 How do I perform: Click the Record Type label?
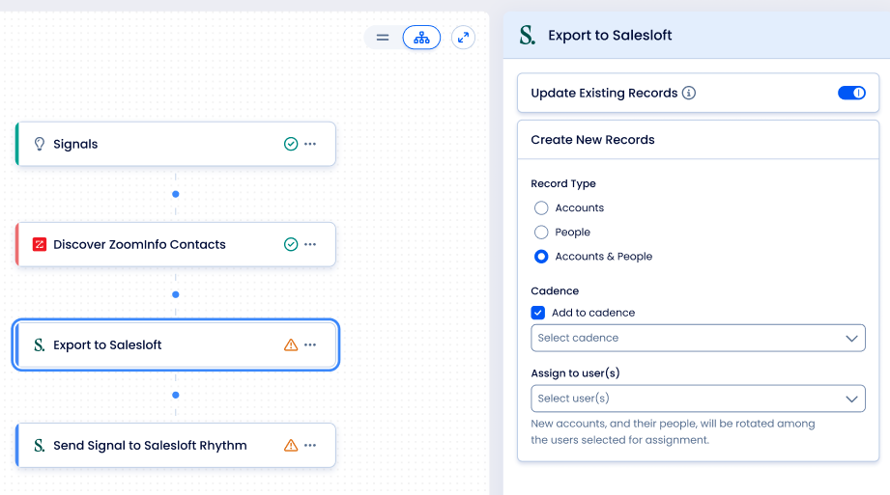coord(563,183)
